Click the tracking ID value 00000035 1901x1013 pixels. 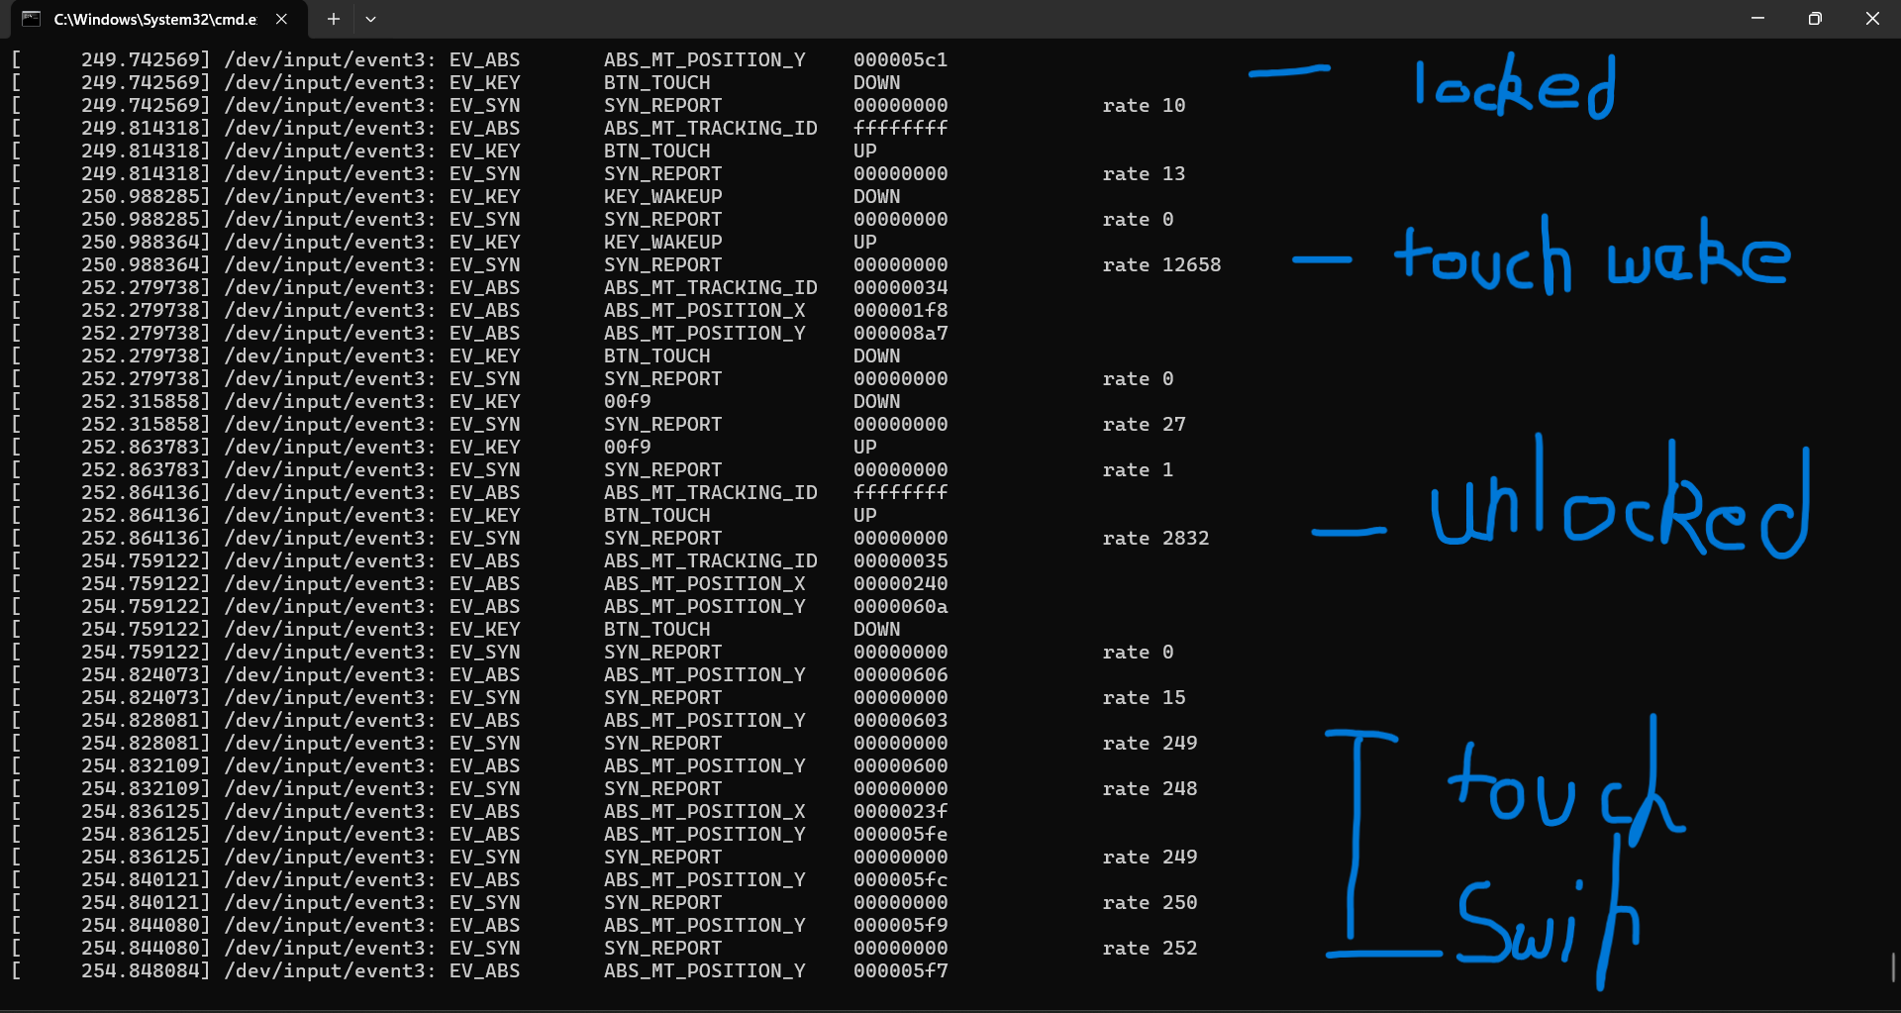(x=900, y=561)
